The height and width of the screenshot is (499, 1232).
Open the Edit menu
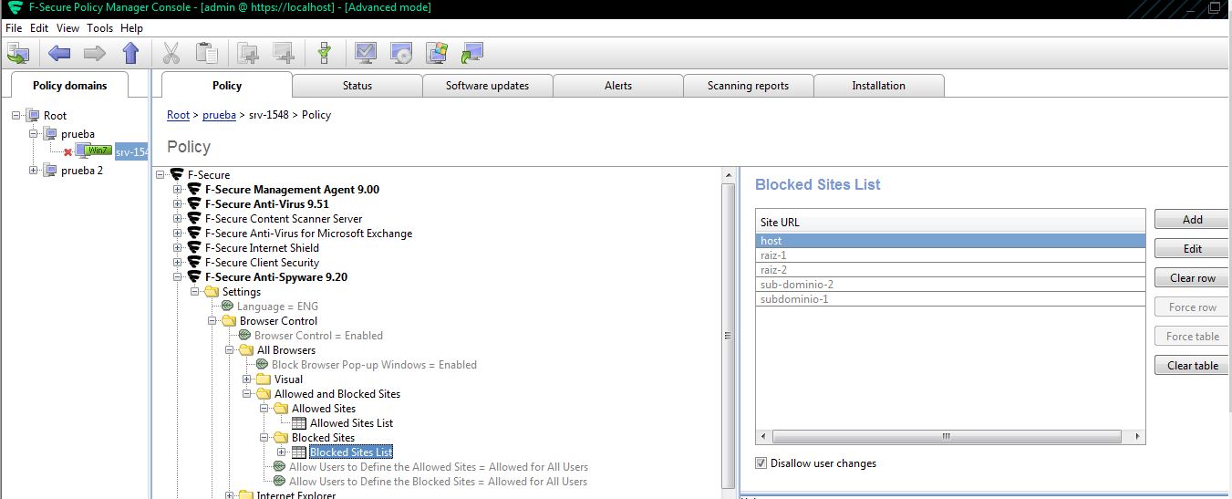click(x=38, y=28)
